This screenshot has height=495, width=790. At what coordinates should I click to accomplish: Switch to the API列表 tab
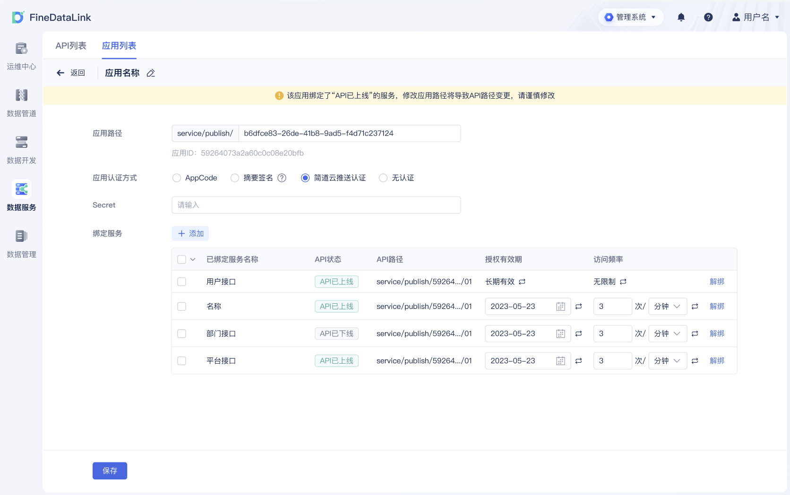(x=71, y=46)
